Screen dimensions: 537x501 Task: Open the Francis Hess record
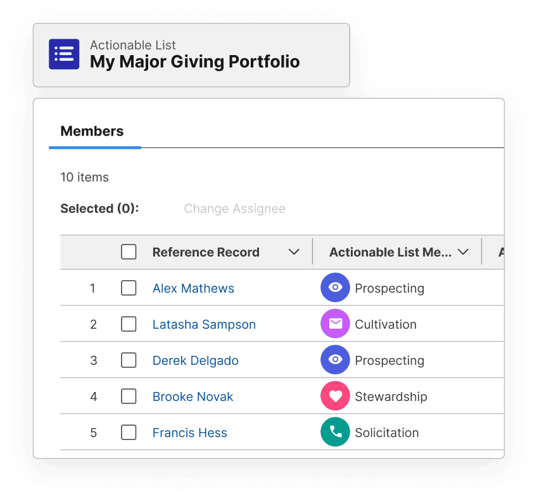(x=189, y=433)
